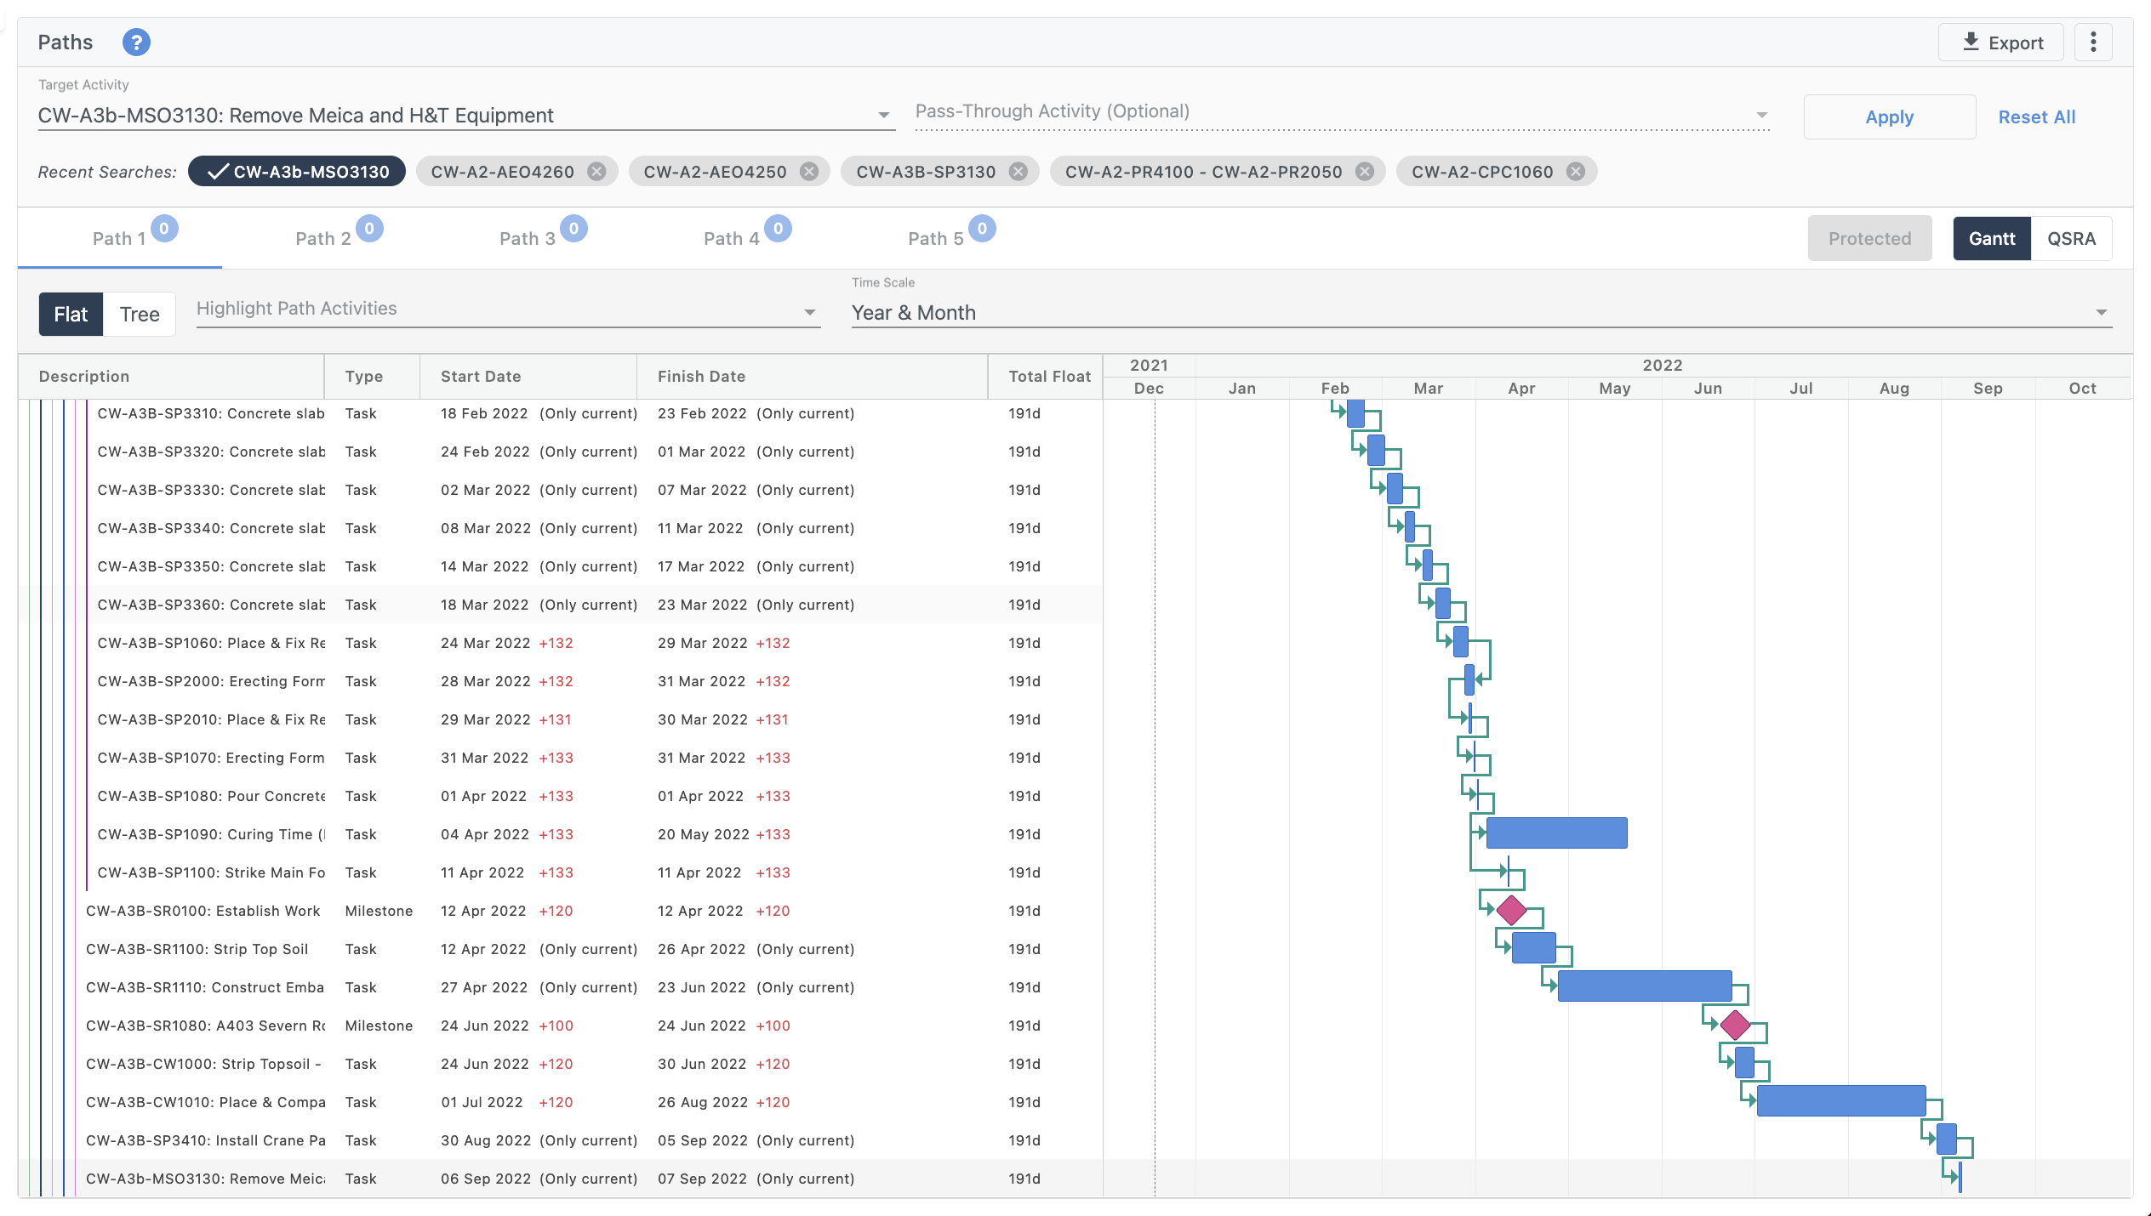
Task: Remove CW-A2-AEO4250 from recent searches
Action: tap(809, 172)
